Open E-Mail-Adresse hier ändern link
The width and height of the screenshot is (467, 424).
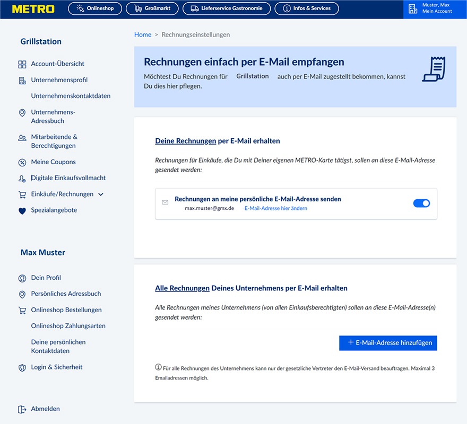click(x=275, y=208)
